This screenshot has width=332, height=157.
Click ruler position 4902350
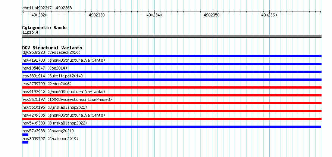(212, 15)
